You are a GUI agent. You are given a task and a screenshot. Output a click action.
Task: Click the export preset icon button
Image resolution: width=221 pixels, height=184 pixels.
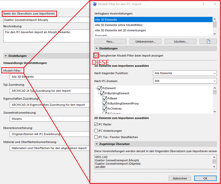point(208,42)
